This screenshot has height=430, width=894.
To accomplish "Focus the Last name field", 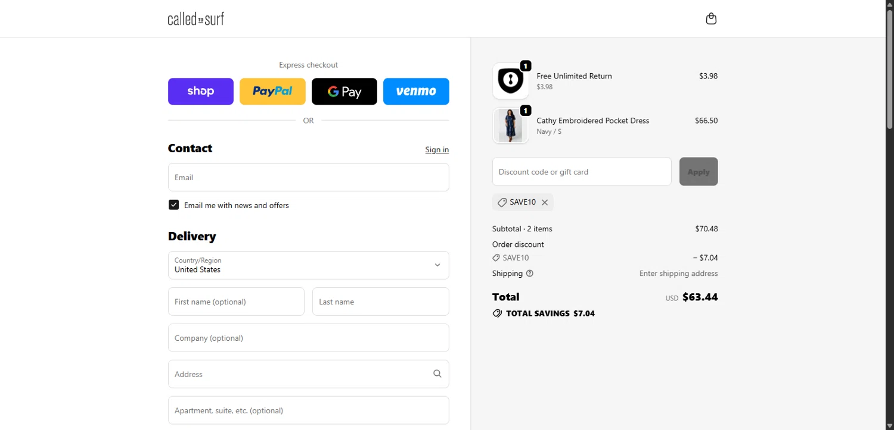I will click(380, 302).
